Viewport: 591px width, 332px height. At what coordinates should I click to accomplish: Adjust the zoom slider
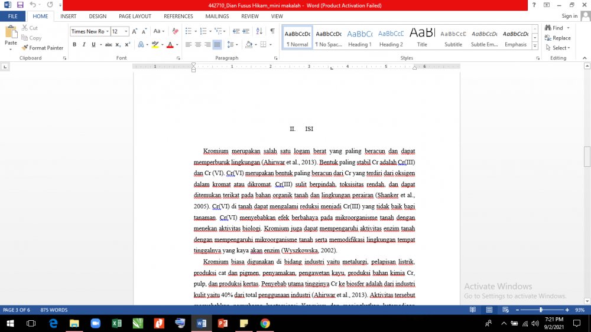(541, 310)
